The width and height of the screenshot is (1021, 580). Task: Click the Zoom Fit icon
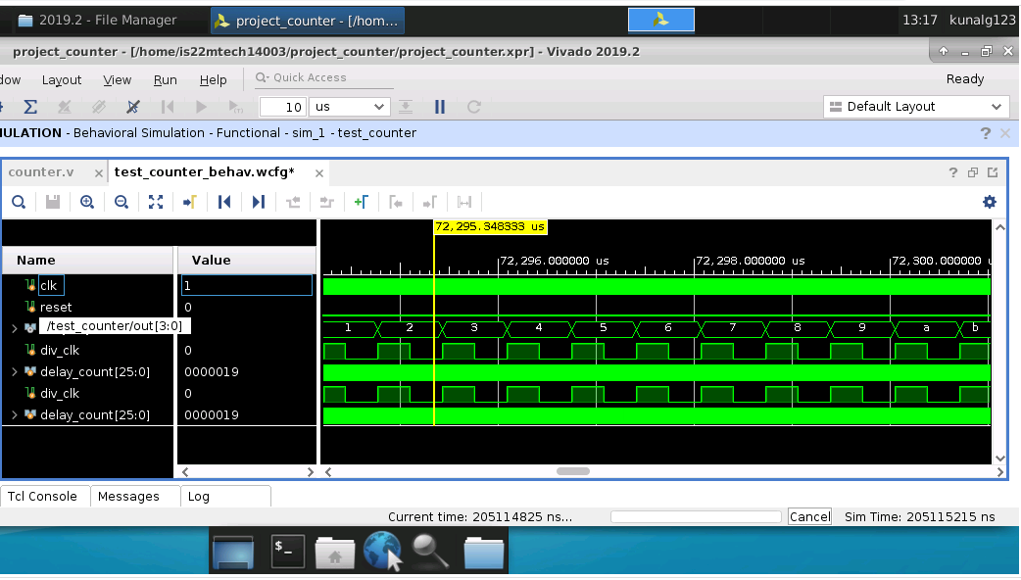pyautogui.click(x=155, y=202)
